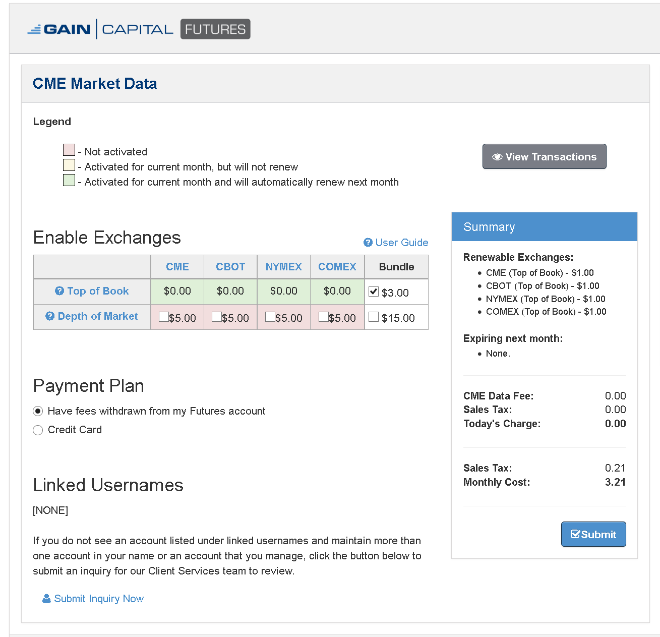Click the CBOT Top of Book $0.00 cell
The image size is (660, 637).
(230, 292)
